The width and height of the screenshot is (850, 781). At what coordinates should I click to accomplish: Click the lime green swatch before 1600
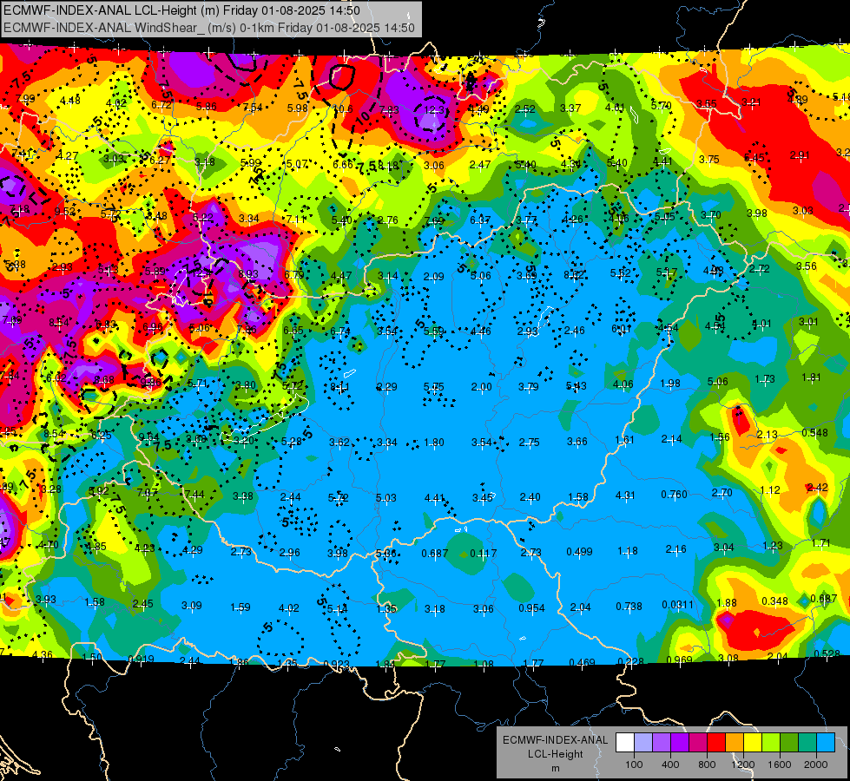[x=770, y=743]
